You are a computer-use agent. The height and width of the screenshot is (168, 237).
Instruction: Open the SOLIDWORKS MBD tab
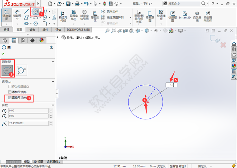tap(78, 29)
